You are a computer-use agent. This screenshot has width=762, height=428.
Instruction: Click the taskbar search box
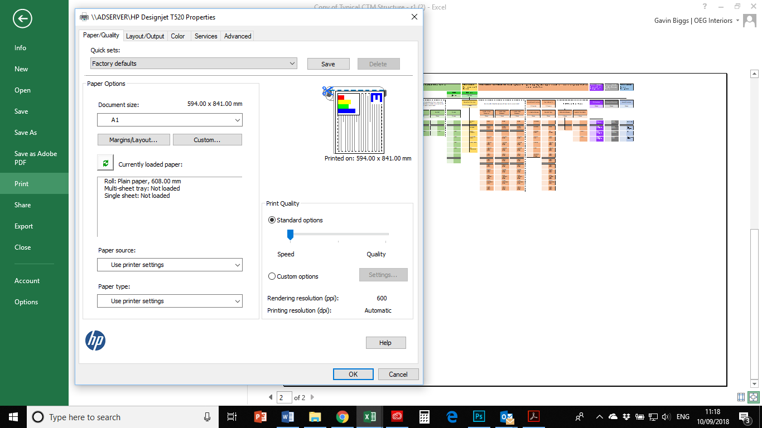(122, 417)
